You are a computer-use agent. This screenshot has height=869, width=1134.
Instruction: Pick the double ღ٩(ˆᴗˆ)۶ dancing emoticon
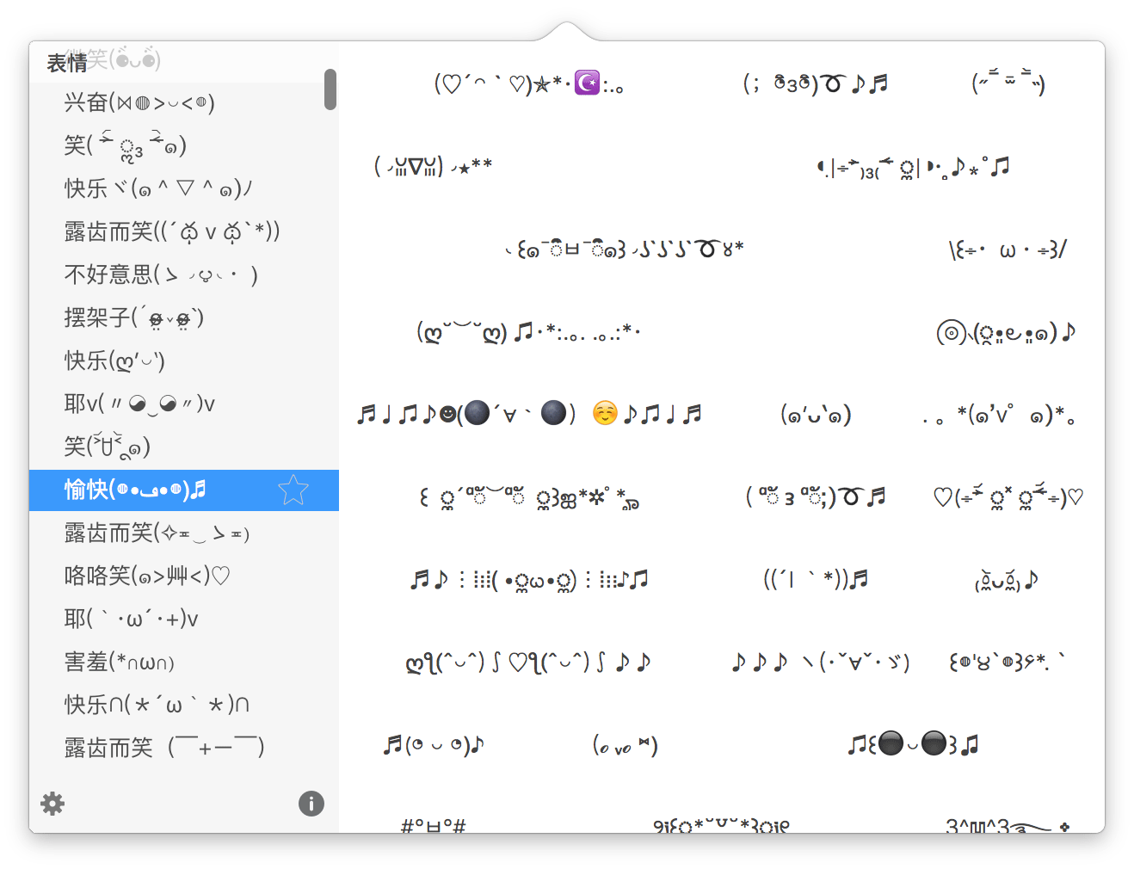click(528, 663)
